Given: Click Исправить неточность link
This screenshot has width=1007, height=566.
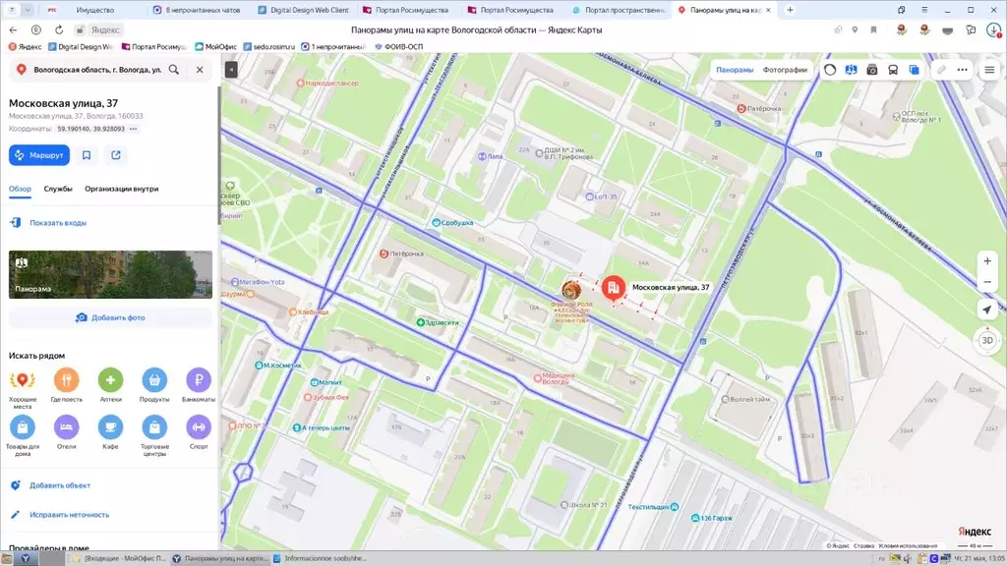Looking at the screenshot, I should (x=70, y=515).
